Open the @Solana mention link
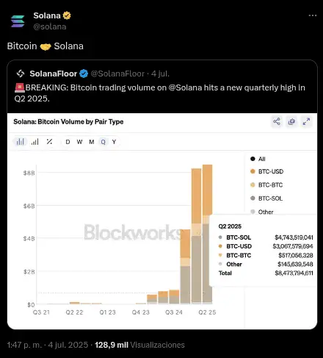Viewport: 323px width, 358px height. click(185, 87)
